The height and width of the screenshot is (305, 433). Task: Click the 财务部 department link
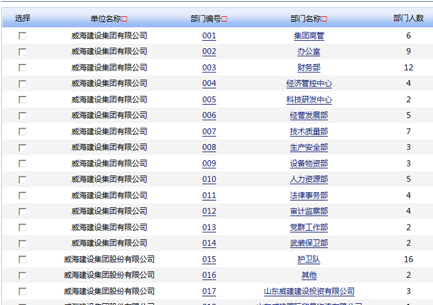pyautogui.click(x=309, y=67)
